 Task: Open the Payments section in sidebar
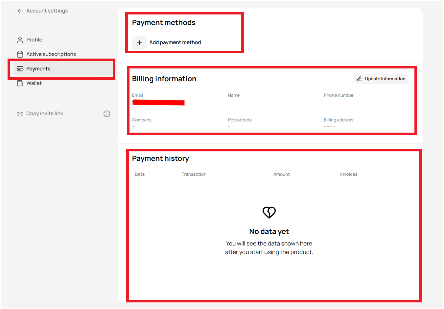point(38,68)
